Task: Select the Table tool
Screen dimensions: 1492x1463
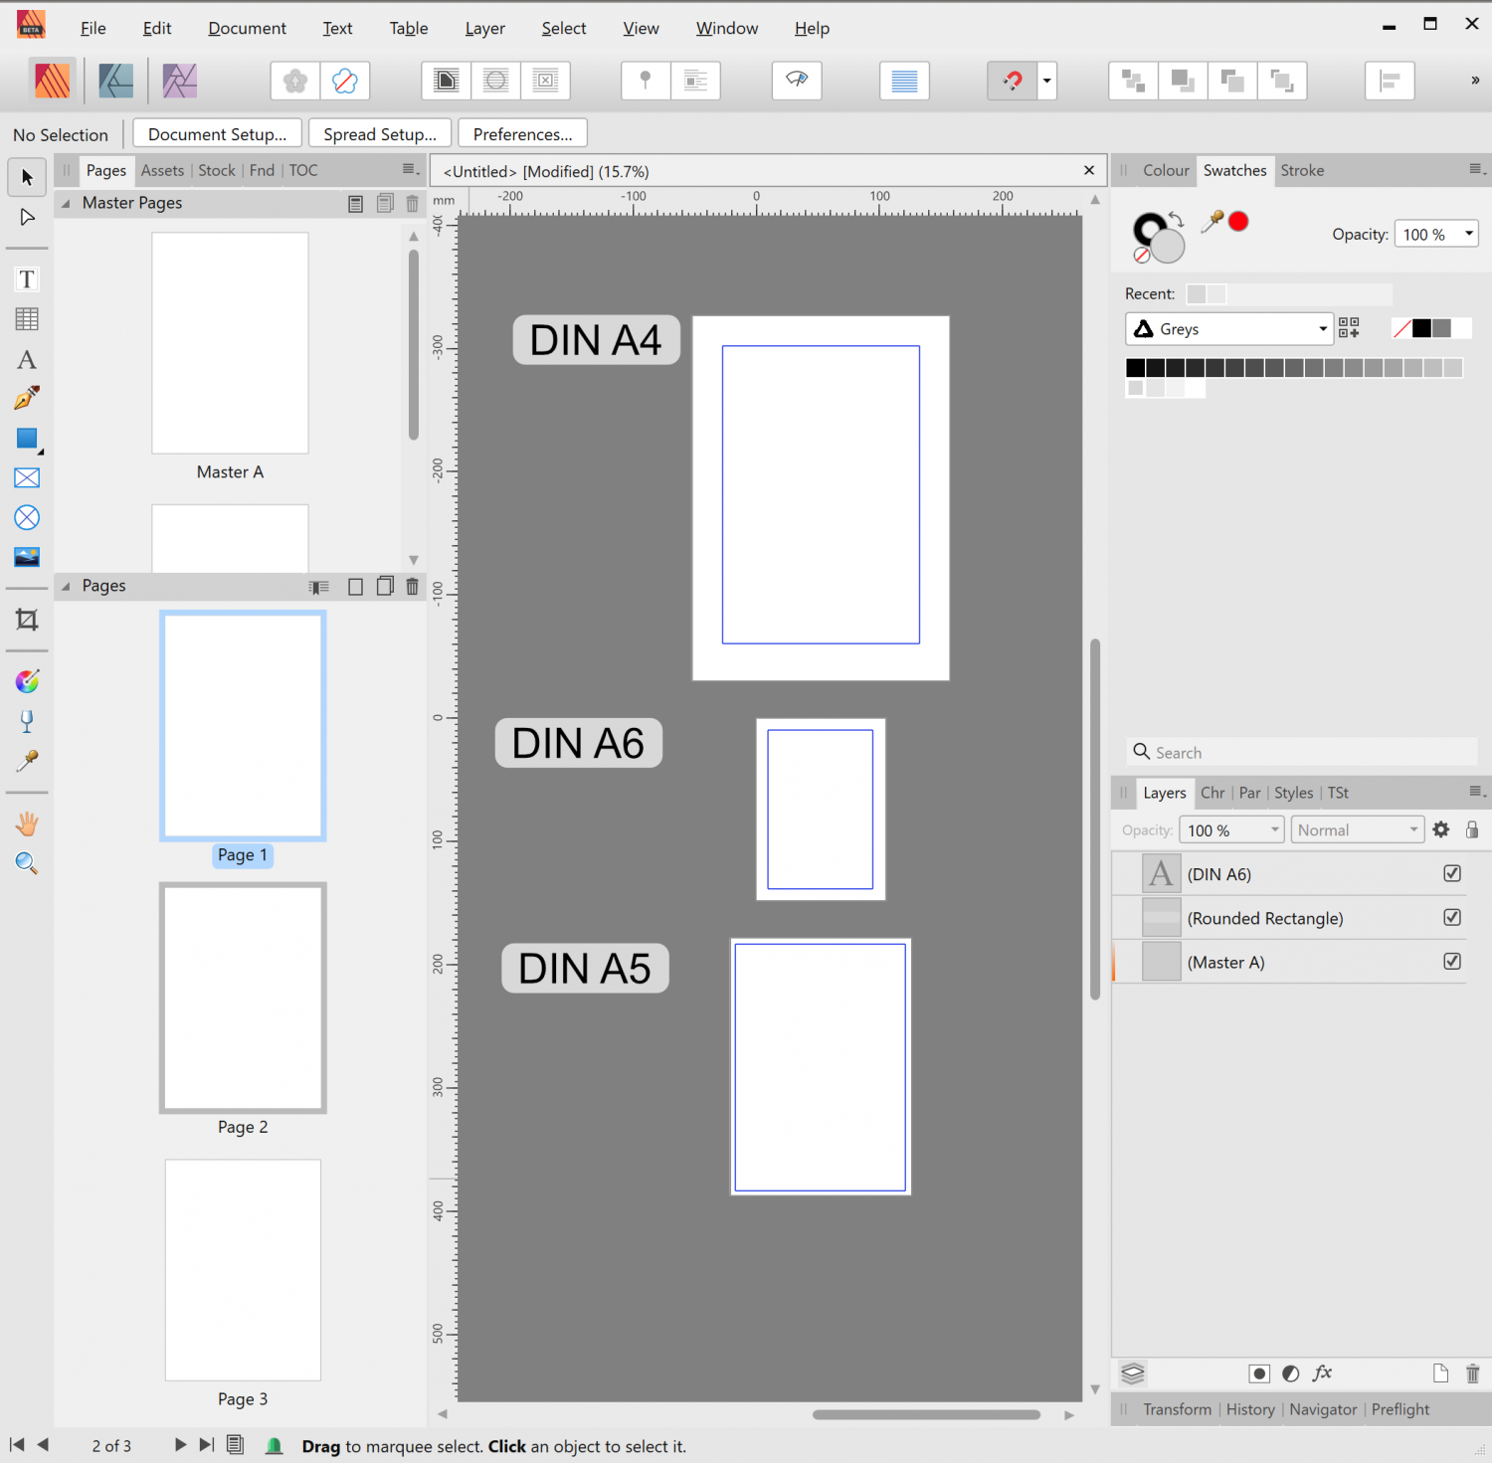Action: tap(27, 318)
